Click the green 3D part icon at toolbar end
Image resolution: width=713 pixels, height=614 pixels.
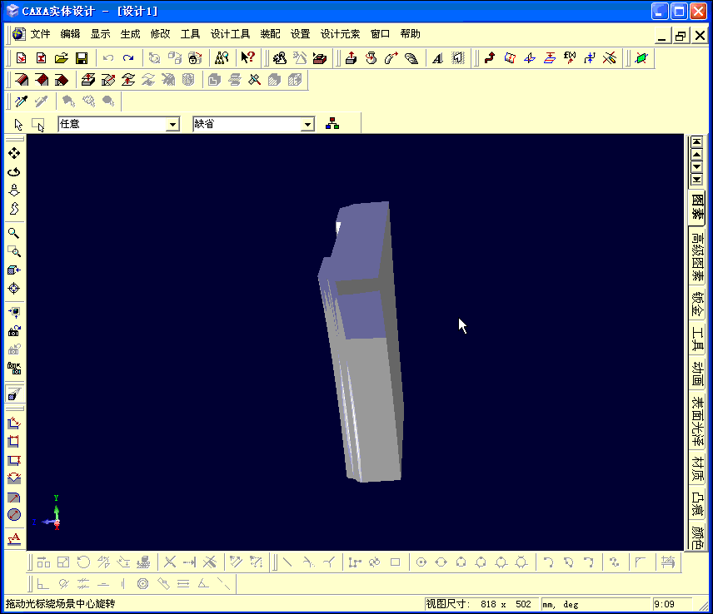[x=641, y=58]
